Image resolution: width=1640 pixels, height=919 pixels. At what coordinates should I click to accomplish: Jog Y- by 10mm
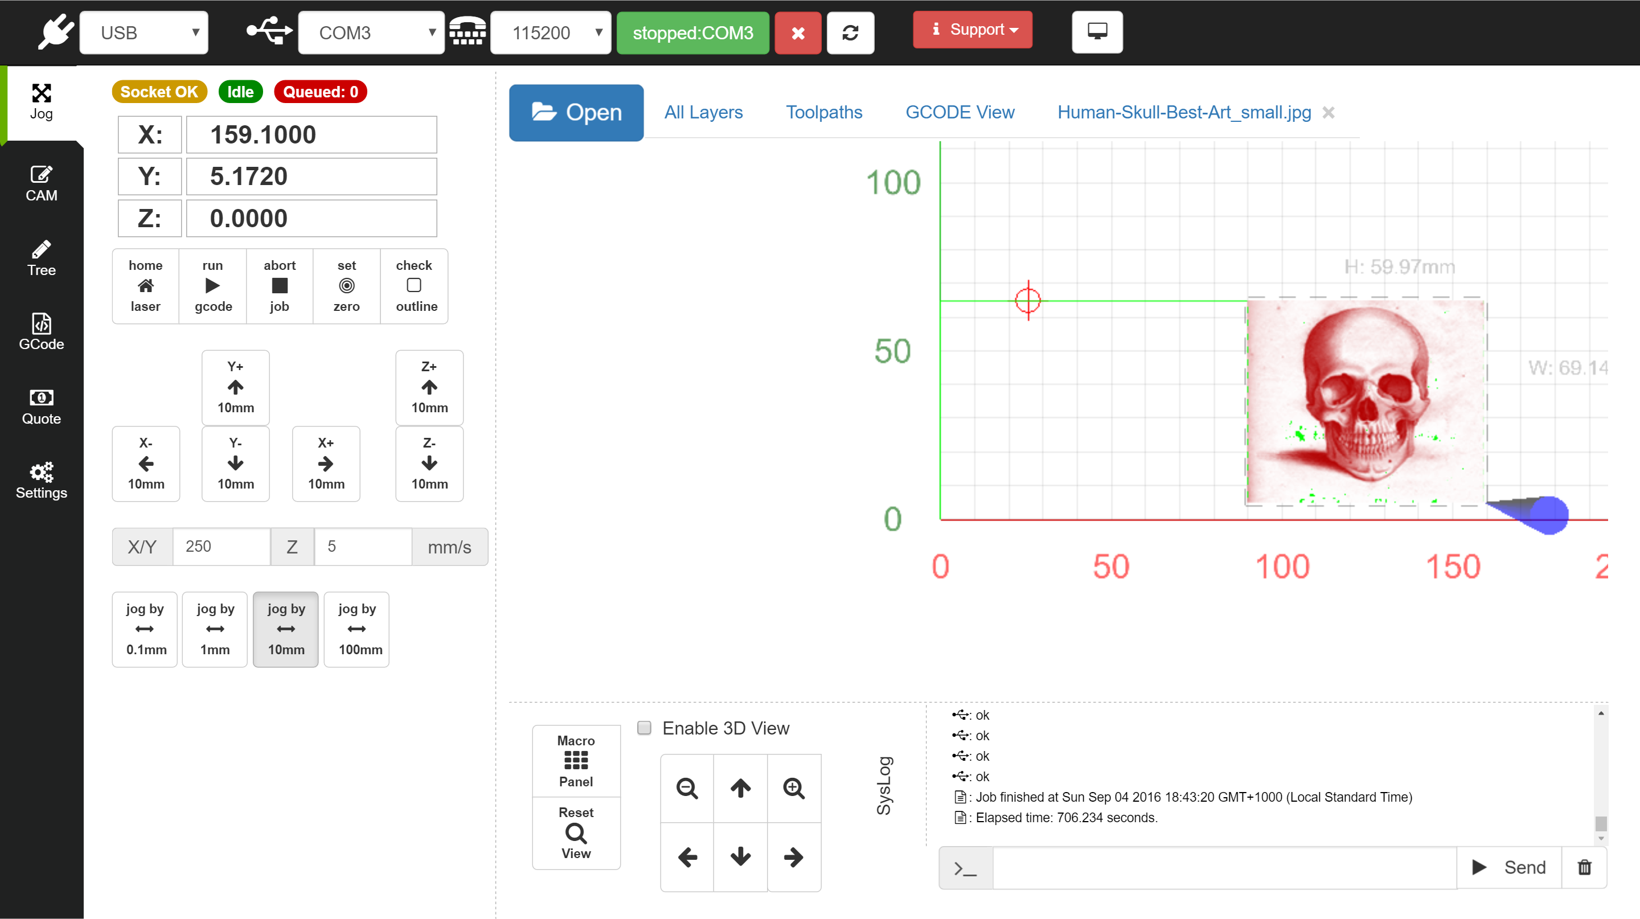[236, 463]
